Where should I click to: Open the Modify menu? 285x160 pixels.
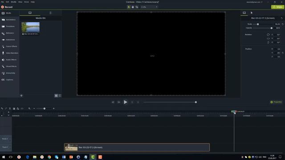14,2
